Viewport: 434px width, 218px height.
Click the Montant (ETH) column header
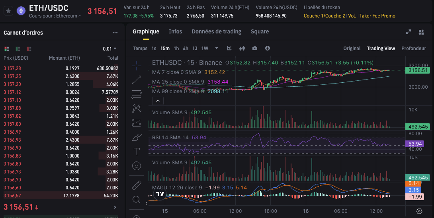pos(64,58)
